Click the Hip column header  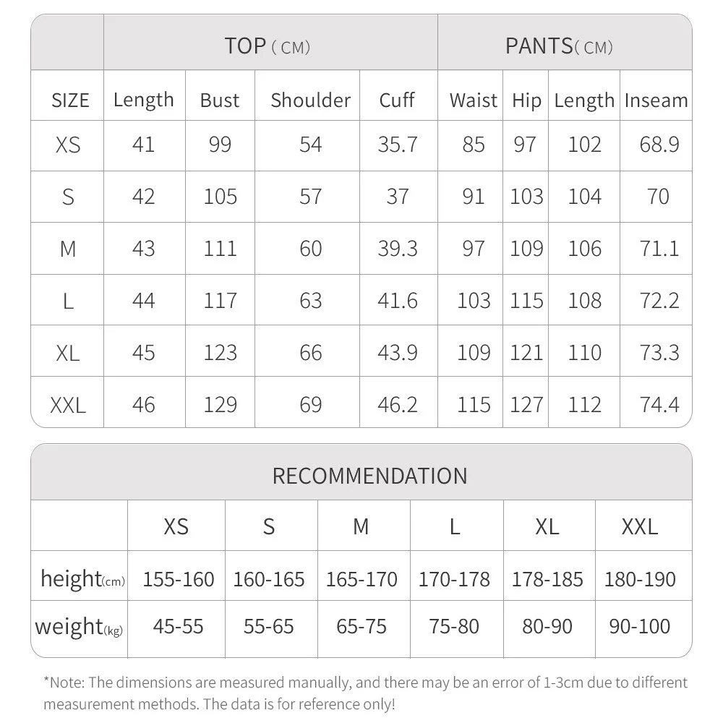pos(526,100)
